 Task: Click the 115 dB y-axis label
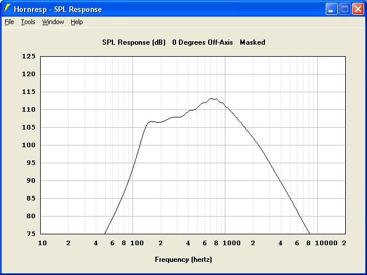pyautogui.click(x=29, y=92)
